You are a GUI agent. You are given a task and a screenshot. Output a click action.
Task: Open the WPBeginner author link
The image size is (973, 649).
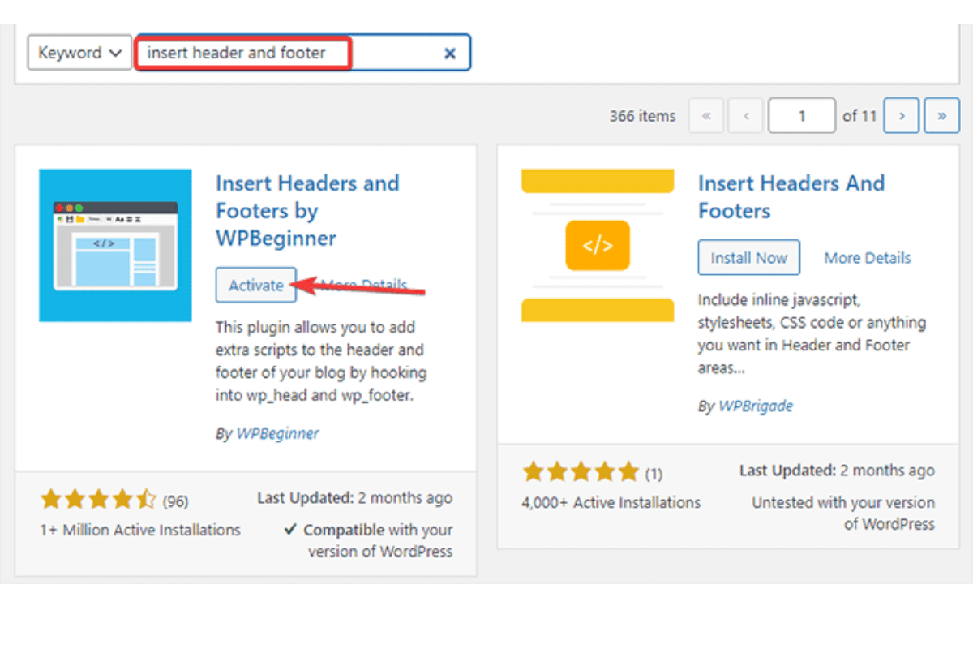tap(277, 433)
